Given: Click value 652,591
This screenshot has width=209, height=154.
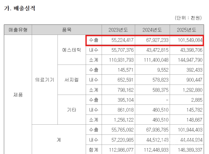Looking at the screenshot, I should tap(125, 80).
